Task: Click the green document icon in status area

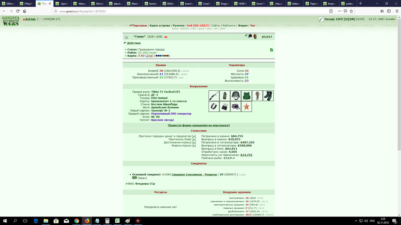Action: [x=272, y=50]
